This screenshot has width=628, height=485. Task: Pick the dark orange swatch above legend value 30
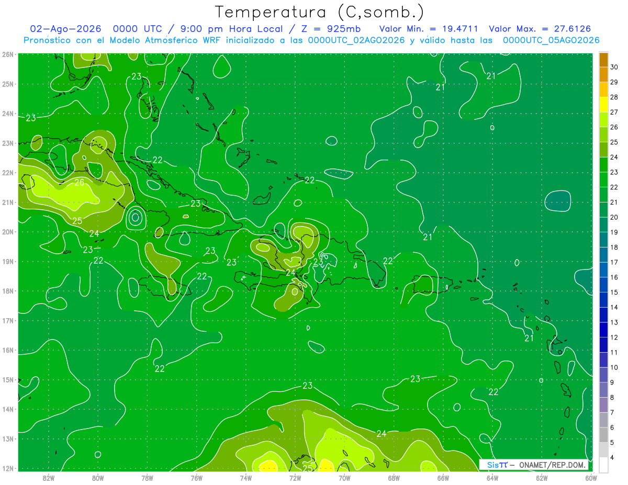pyautogui.click(x=603, y=60)
